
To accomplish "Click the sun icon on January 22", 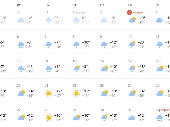I will (x=76, y=93).
